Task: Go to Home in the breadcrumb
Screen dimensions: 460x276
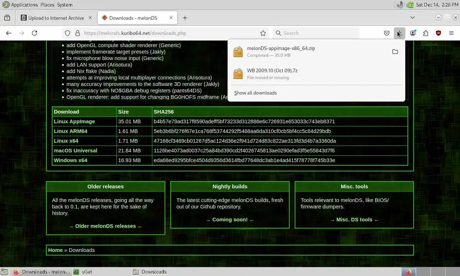Action: 55,250
